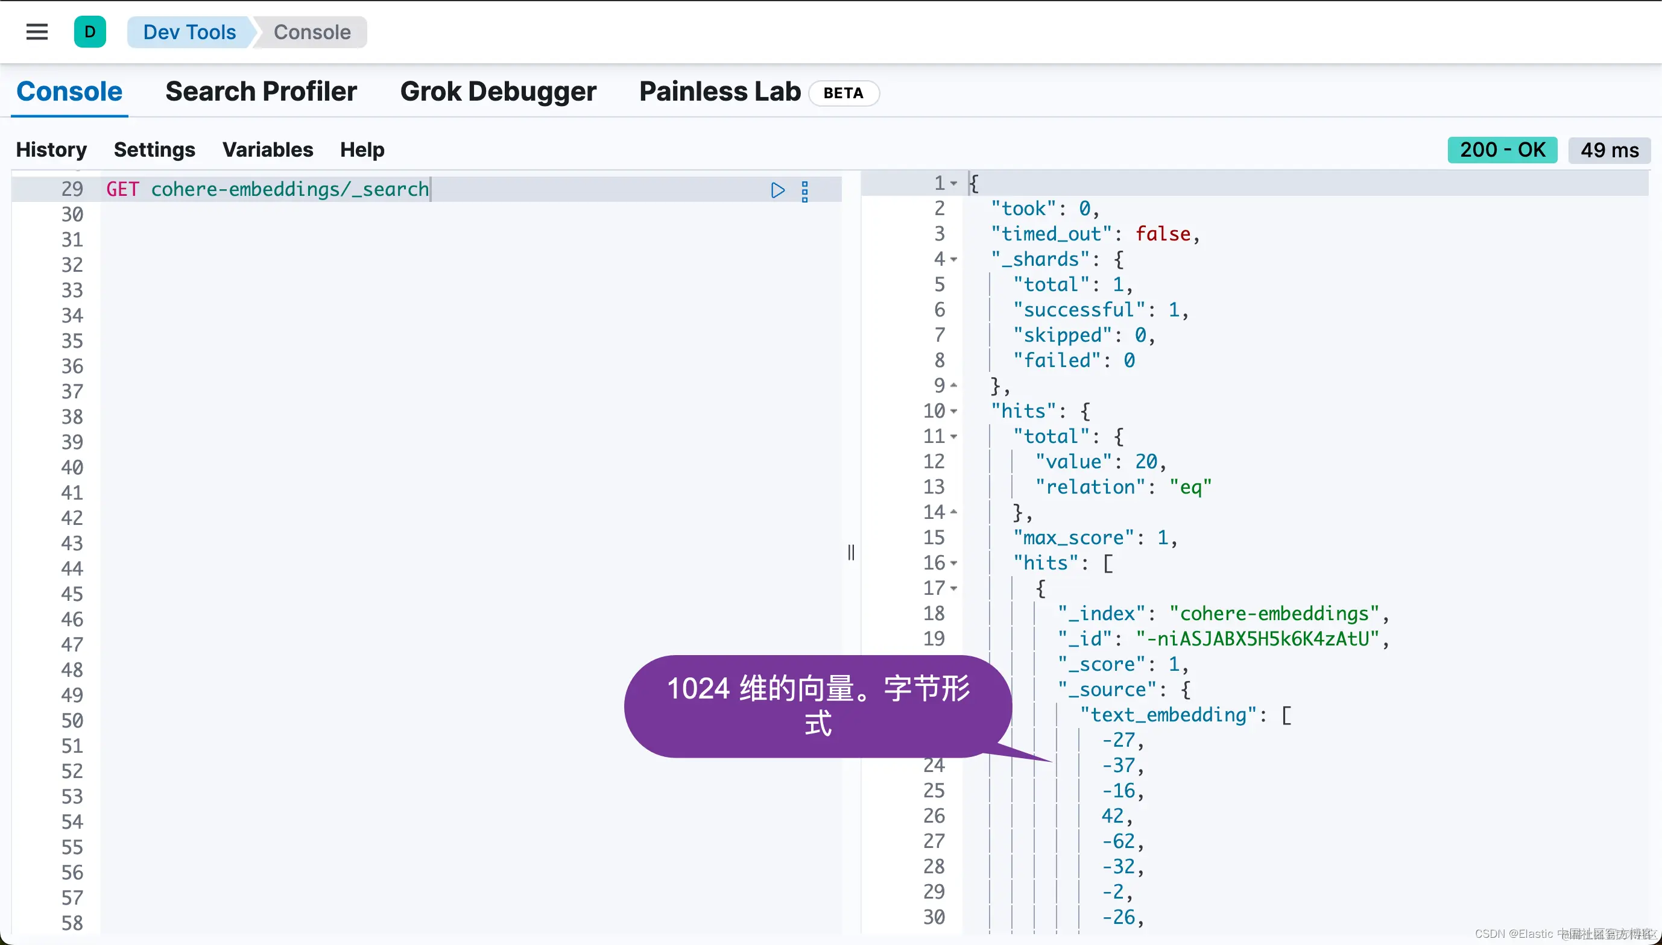
Task: Run the request with play icon
Action: point(777,190)
